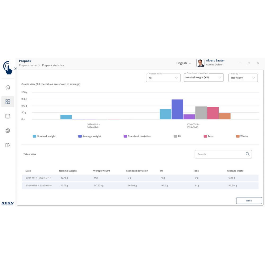This screenshot has height=265, width=265.
Task: Toggle the Nominal weight legend series
Action: pos(44,136)
